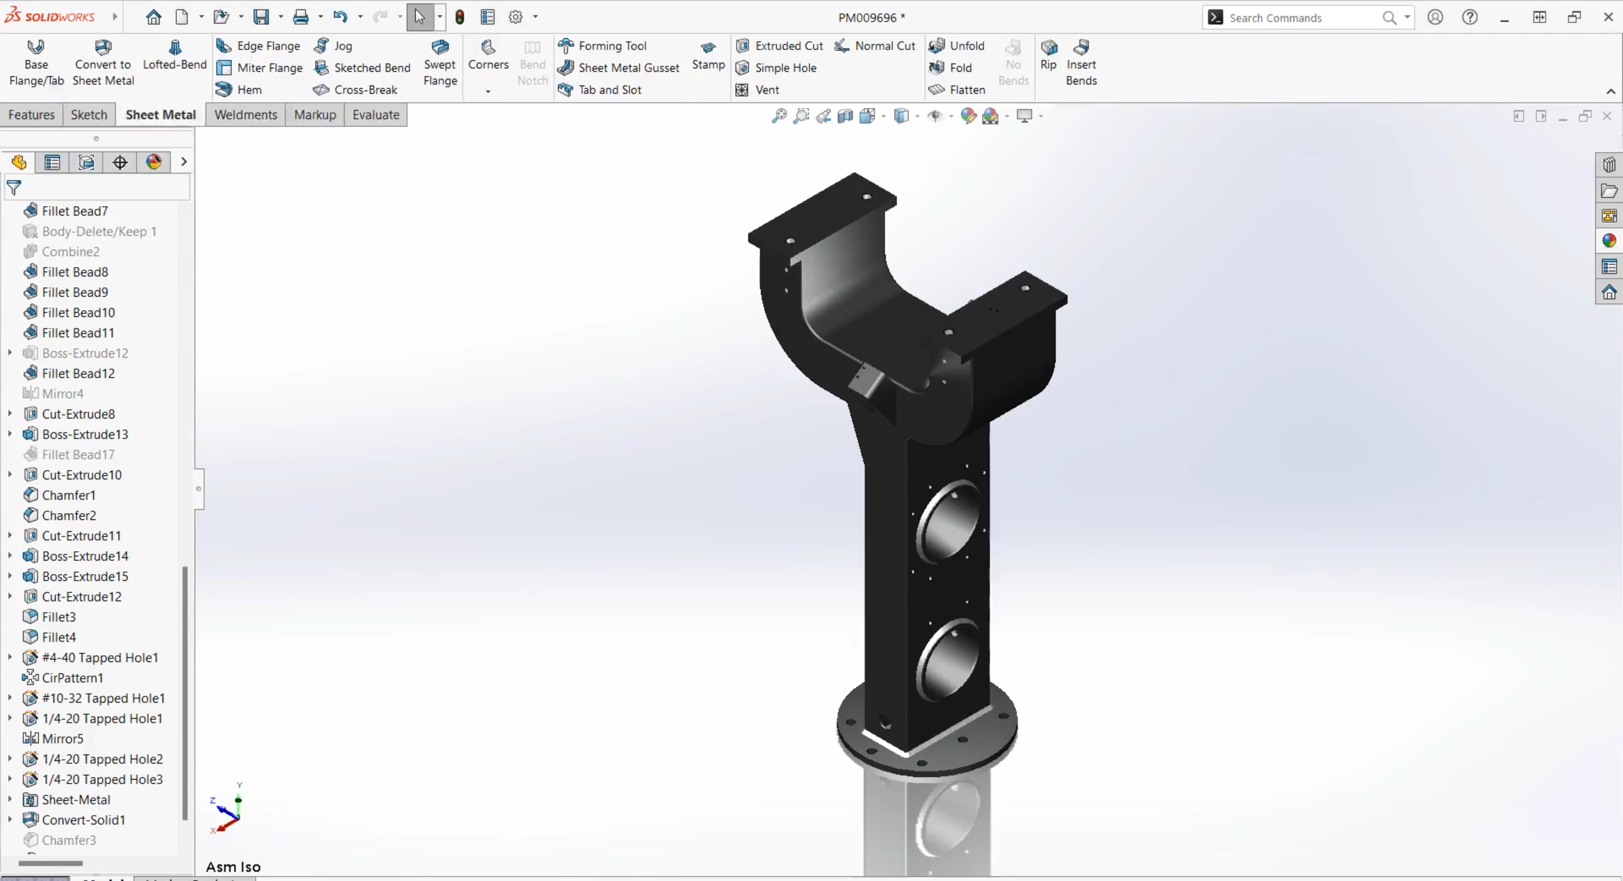
Task: Select the Normal Cut tool
Action: pyautogui.click(x=875, y=46)
